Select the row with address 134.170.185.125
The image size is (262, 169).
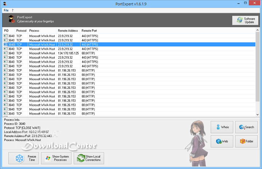(x=129, y=53)
